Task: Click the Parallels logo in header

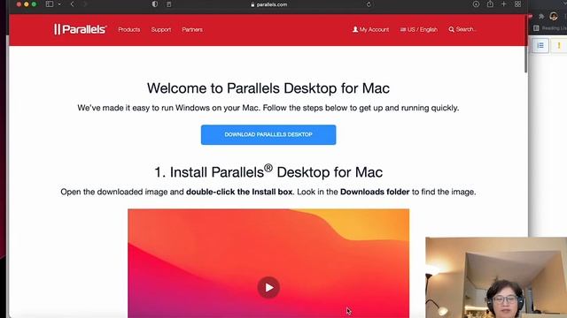Action: pyautogui.click(x=80, y=29)
